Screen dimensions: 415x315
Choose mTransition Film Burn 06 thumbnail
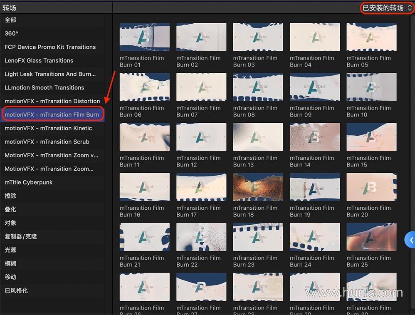tap(145, 87)
